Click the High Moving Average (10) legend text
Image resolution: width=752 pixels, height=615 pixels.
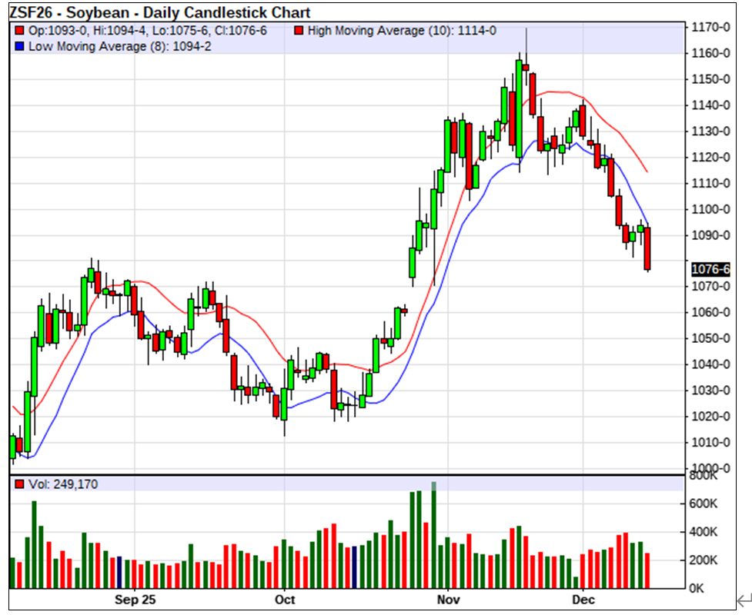point(401,31)
